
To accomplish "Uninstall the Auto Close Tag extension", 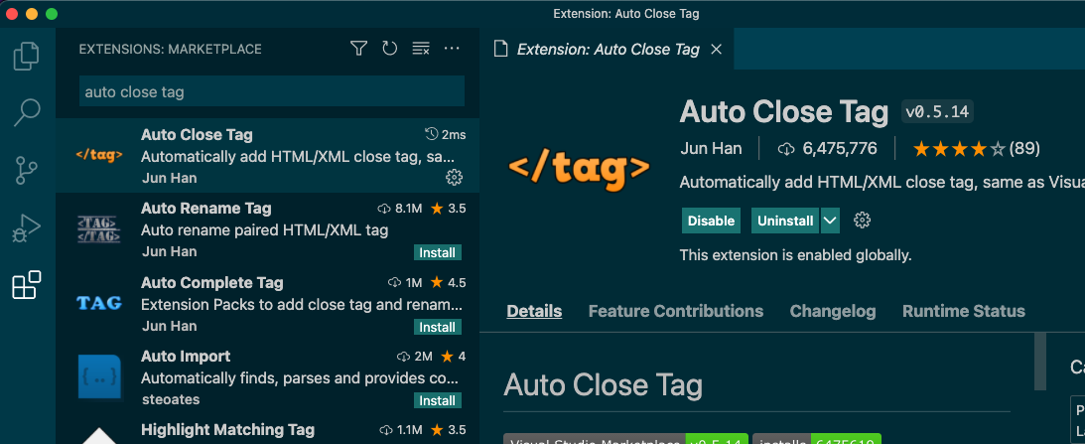I will [x=785, y=221].
